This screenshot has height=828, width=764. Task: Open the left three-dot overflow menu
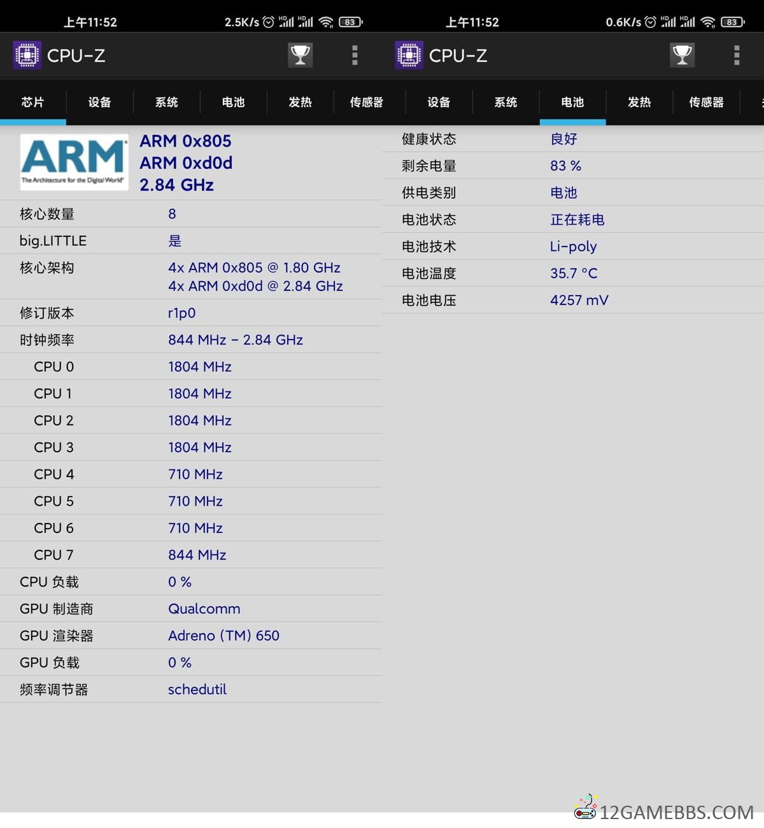point(355,55)
